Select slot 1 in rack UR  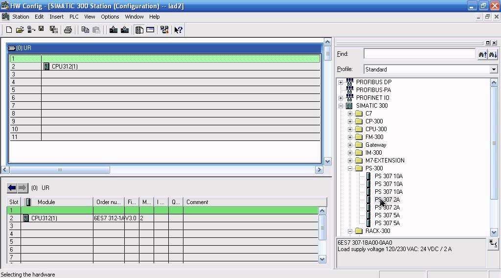[x=164, y=58]
